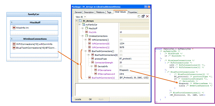Open the Relations tab
The width and height of the screenshot is (215, 106).
tap(100, 12)
